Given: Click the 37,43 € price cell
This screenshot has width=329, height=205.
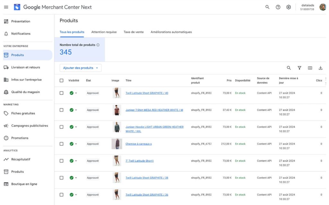Looking at the screenshot, I should (x=227, y=110).
